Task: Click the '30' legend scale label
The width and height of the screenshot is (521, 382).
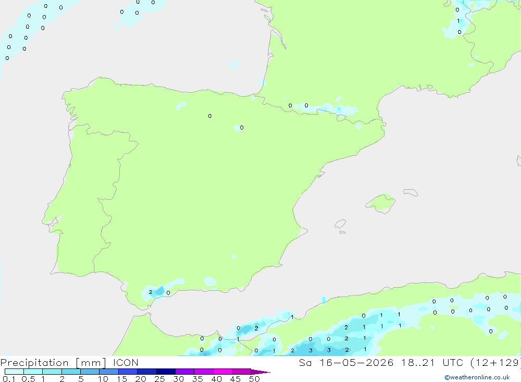Action: pos(178,379)
